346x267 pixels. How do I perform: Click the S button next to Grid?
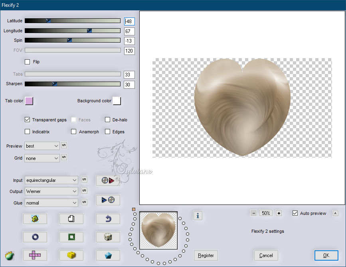[64, 157]
